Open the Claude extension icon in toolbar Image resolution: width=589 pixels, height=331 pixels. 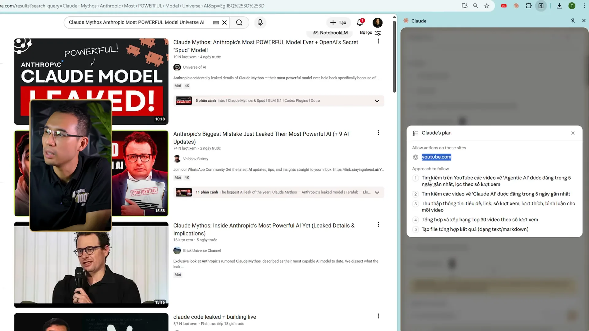[x=516, y=6]
